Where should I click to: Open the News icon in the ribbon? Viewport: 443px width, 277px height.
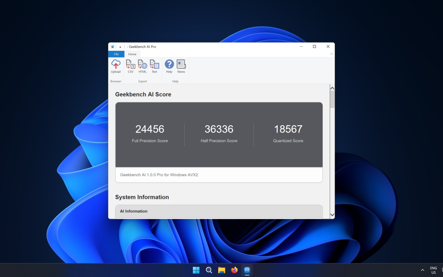[x=181, y=66]
